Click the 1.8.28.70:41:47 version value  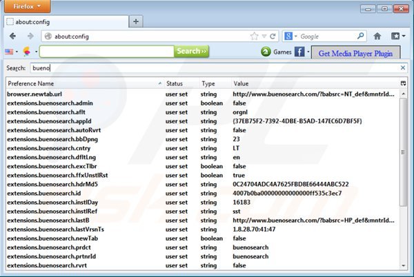click(x=254, y=229)
